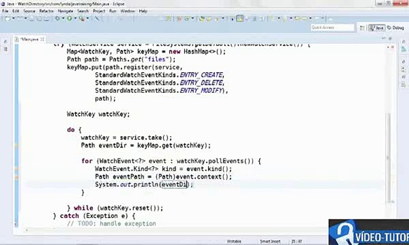Click the Writable status bar entry
The height and width of the screenshot is (245, 409).
[234, 241]
